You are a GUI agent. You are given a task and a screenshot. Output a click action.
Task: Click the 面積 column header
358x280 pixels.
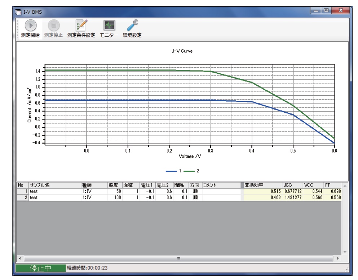131,185
